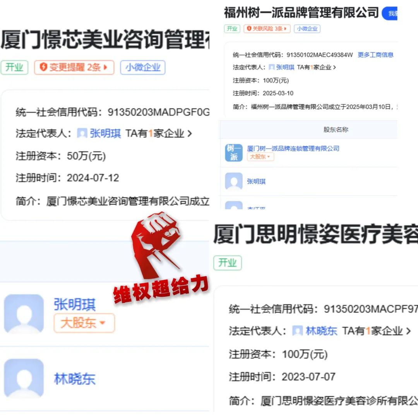The height and width of the screenshot is (418, 418).
Task: Expand TA有1家企业 for 厦门憬芯 representative
Action: tap(158, 133)
